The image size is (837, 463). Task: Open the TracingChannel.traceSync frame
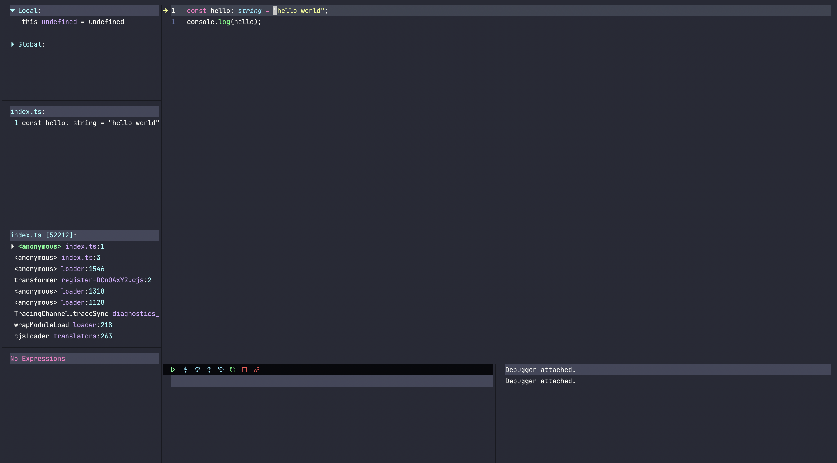(x=86, y=313)
